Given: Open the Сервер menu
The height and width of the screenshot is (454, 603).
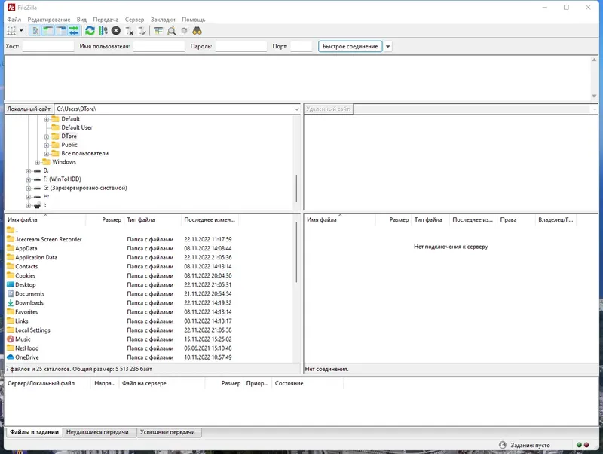Looking at the screenshot, I should coord(135,20).
